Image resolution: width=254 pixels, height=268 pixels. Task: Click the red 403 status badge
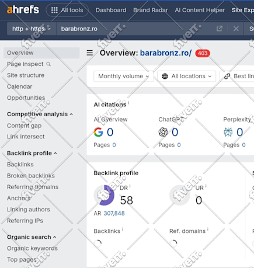pyautogui.click(x=203, y=53)
